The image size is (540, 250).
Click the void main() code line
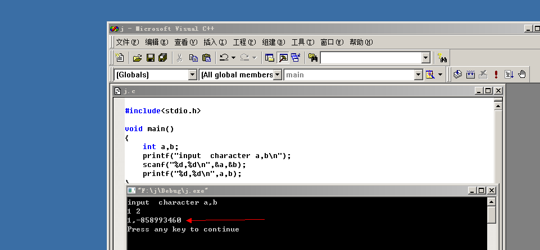[149, 129]
